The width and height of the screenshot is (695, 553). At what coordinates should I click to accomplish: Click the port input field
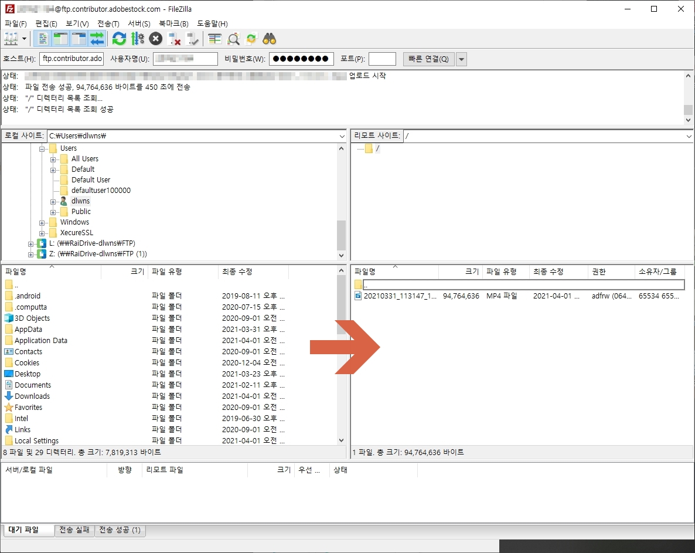[382, 59]
